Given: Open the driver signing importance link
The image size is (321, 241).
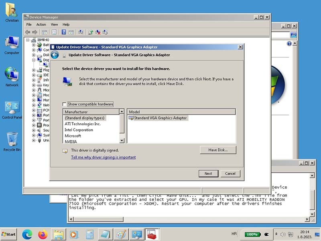Looking at the screenshot, I should [x=103, y=157].
